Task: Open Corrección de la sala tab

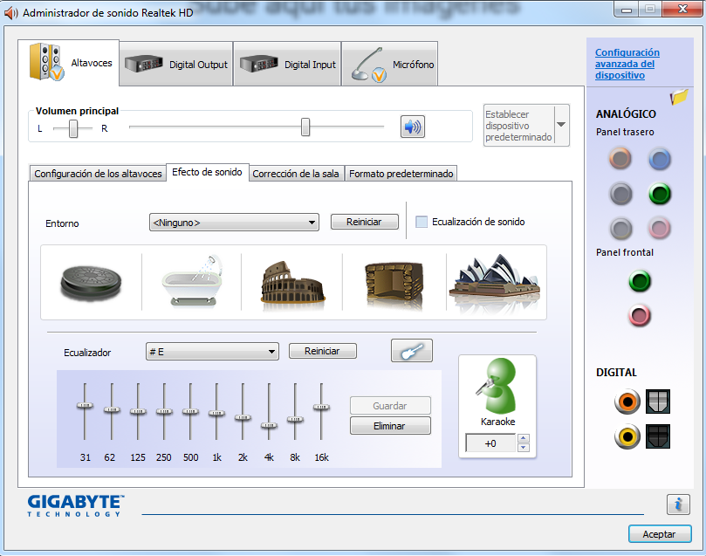Action: (x=296, y=174)
